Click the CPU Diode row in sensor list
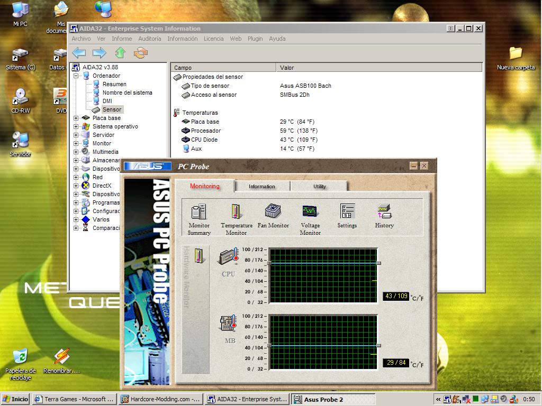This screenshot has height=406, width=542. 204,140
